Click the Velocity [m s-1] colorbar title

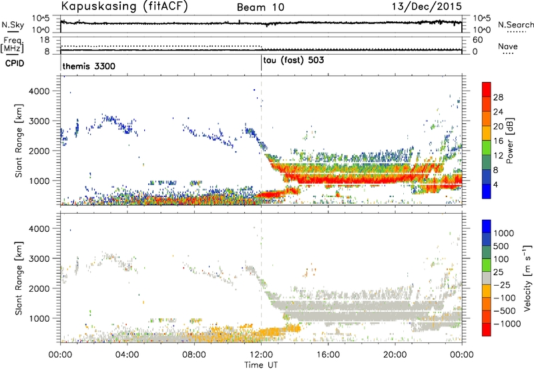[527, 278]
